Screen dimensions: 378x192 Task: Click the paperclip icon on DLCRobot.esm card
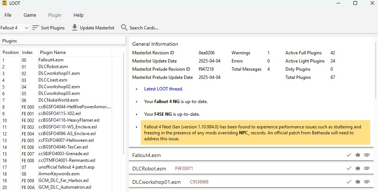[x=367, y=168]
